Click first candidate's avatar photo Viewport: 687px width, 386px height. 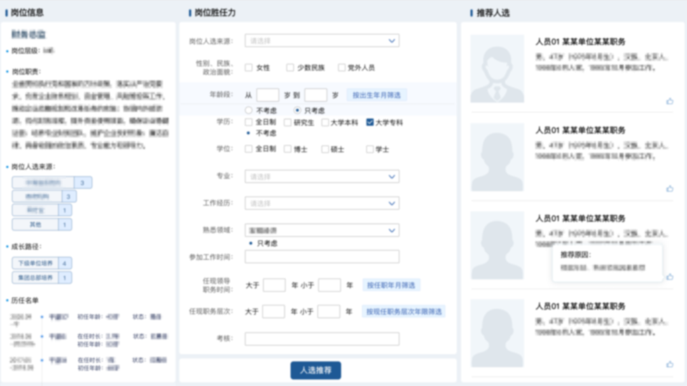coord(497,69)
